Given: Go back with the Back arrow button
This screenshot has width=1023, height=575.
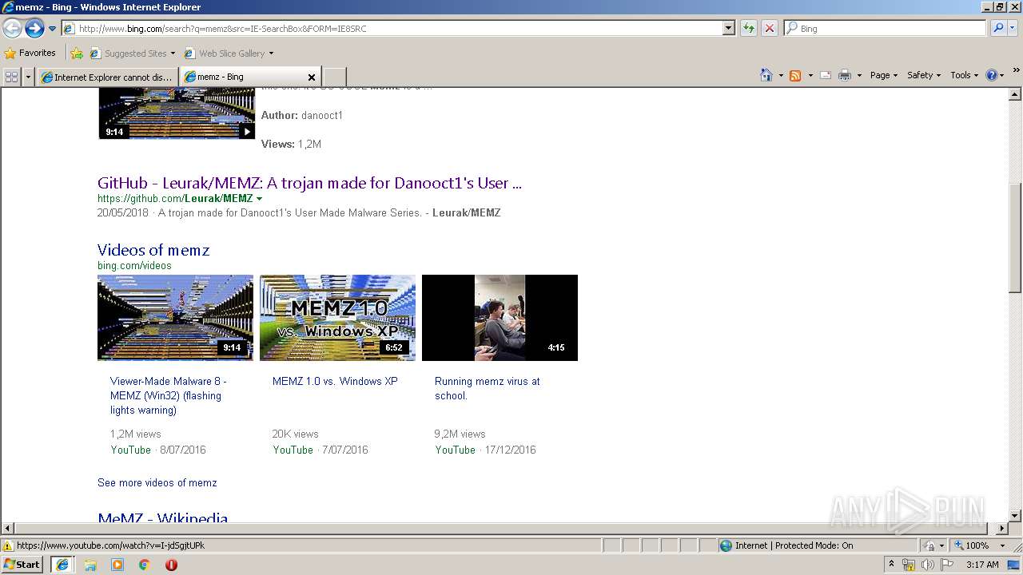Looking at the screenshot, I should point(12,28).
